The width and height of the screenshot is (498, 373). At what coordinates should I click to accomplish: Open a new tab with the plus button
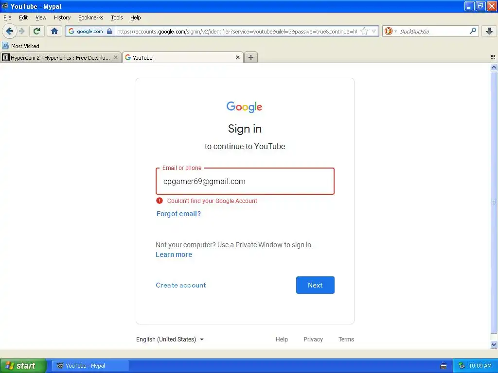[x=251, y=57]
